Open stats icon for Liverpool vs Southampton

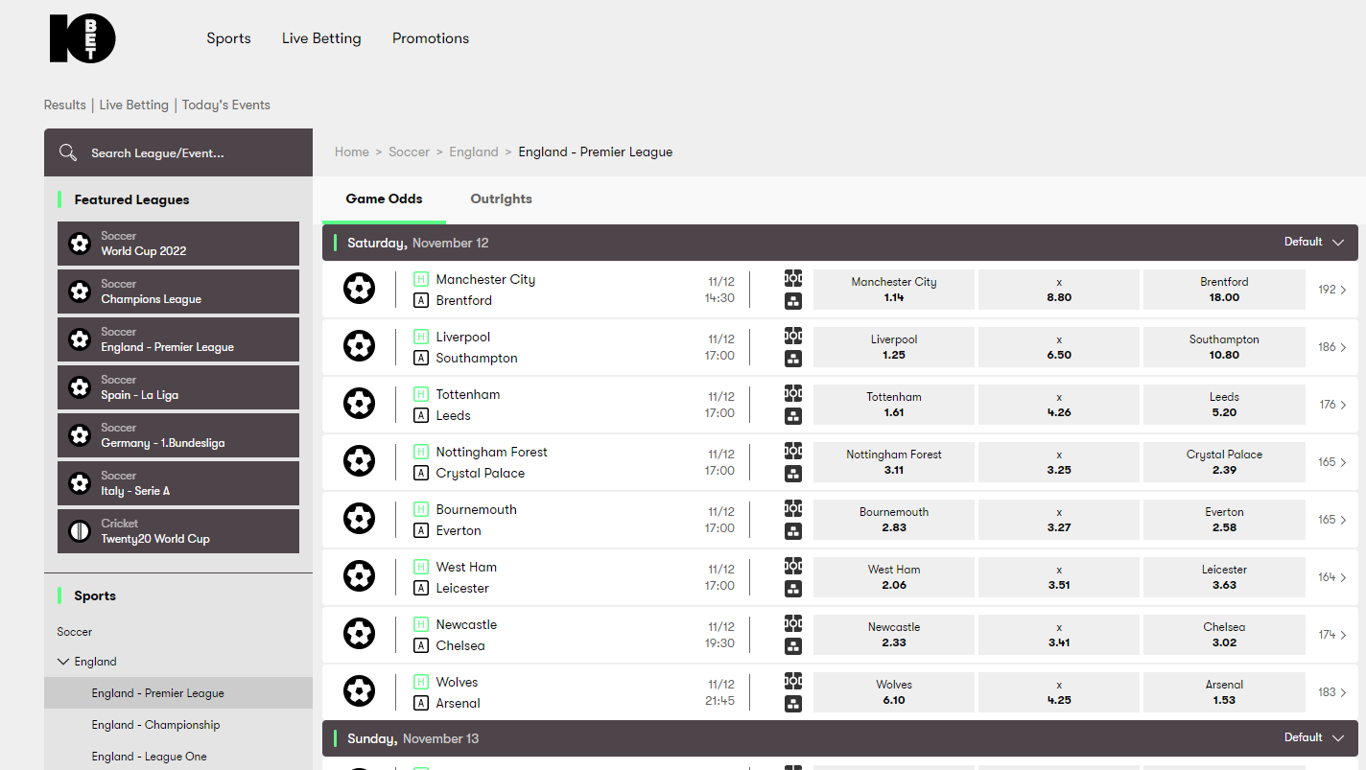[793, 359]
